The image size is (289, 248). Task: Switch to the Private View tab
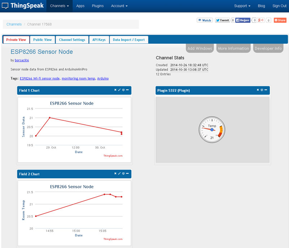(16, 40)
